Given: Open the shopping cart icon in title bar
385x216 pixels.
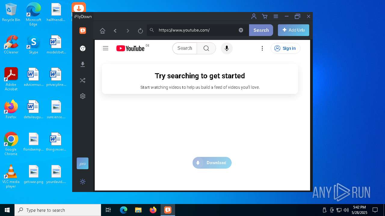Looking at the screenshot, I should [265, 16].
